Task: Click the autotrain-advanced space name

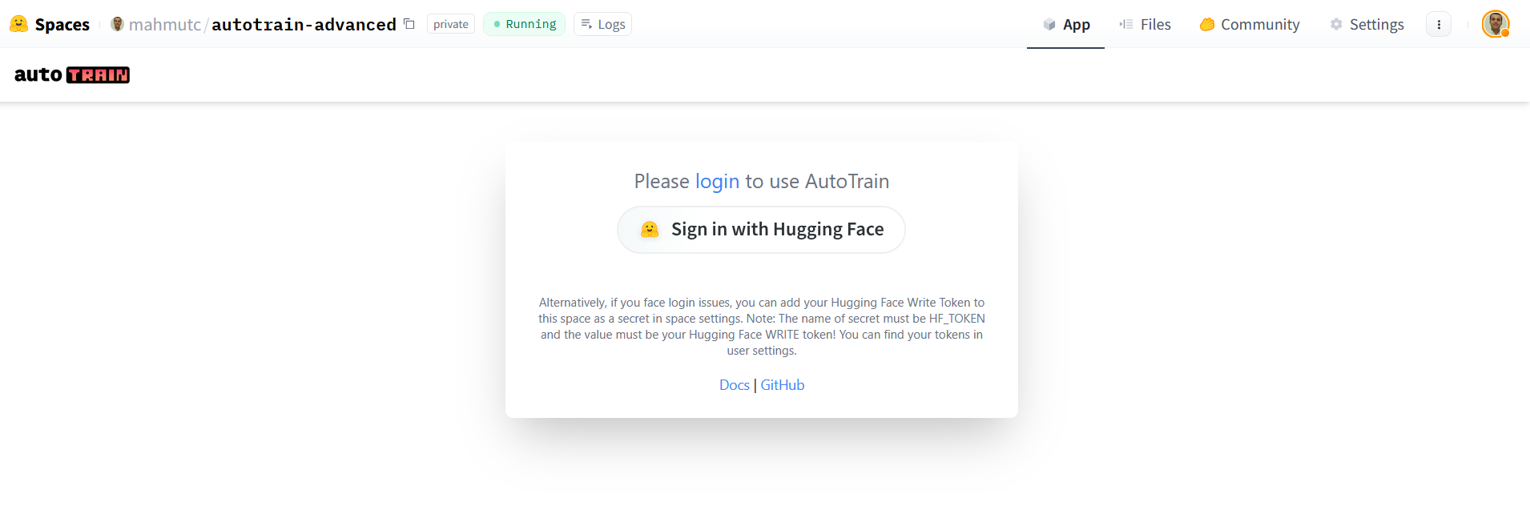Action: pos(304,24)
